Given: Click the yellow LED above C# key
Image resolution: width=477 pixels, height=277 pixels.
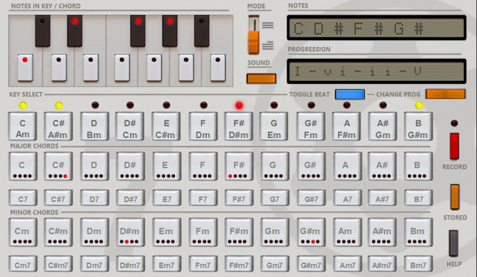Looking at the screenshot, I should [x=59, y=105].
